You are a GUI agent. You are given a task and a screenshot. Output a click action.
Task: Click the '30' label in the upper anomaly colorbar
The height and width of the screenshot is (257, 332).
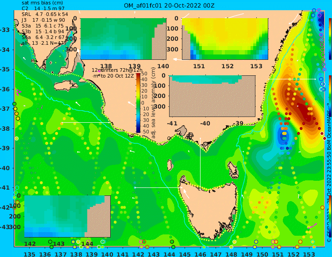[144, 86]
